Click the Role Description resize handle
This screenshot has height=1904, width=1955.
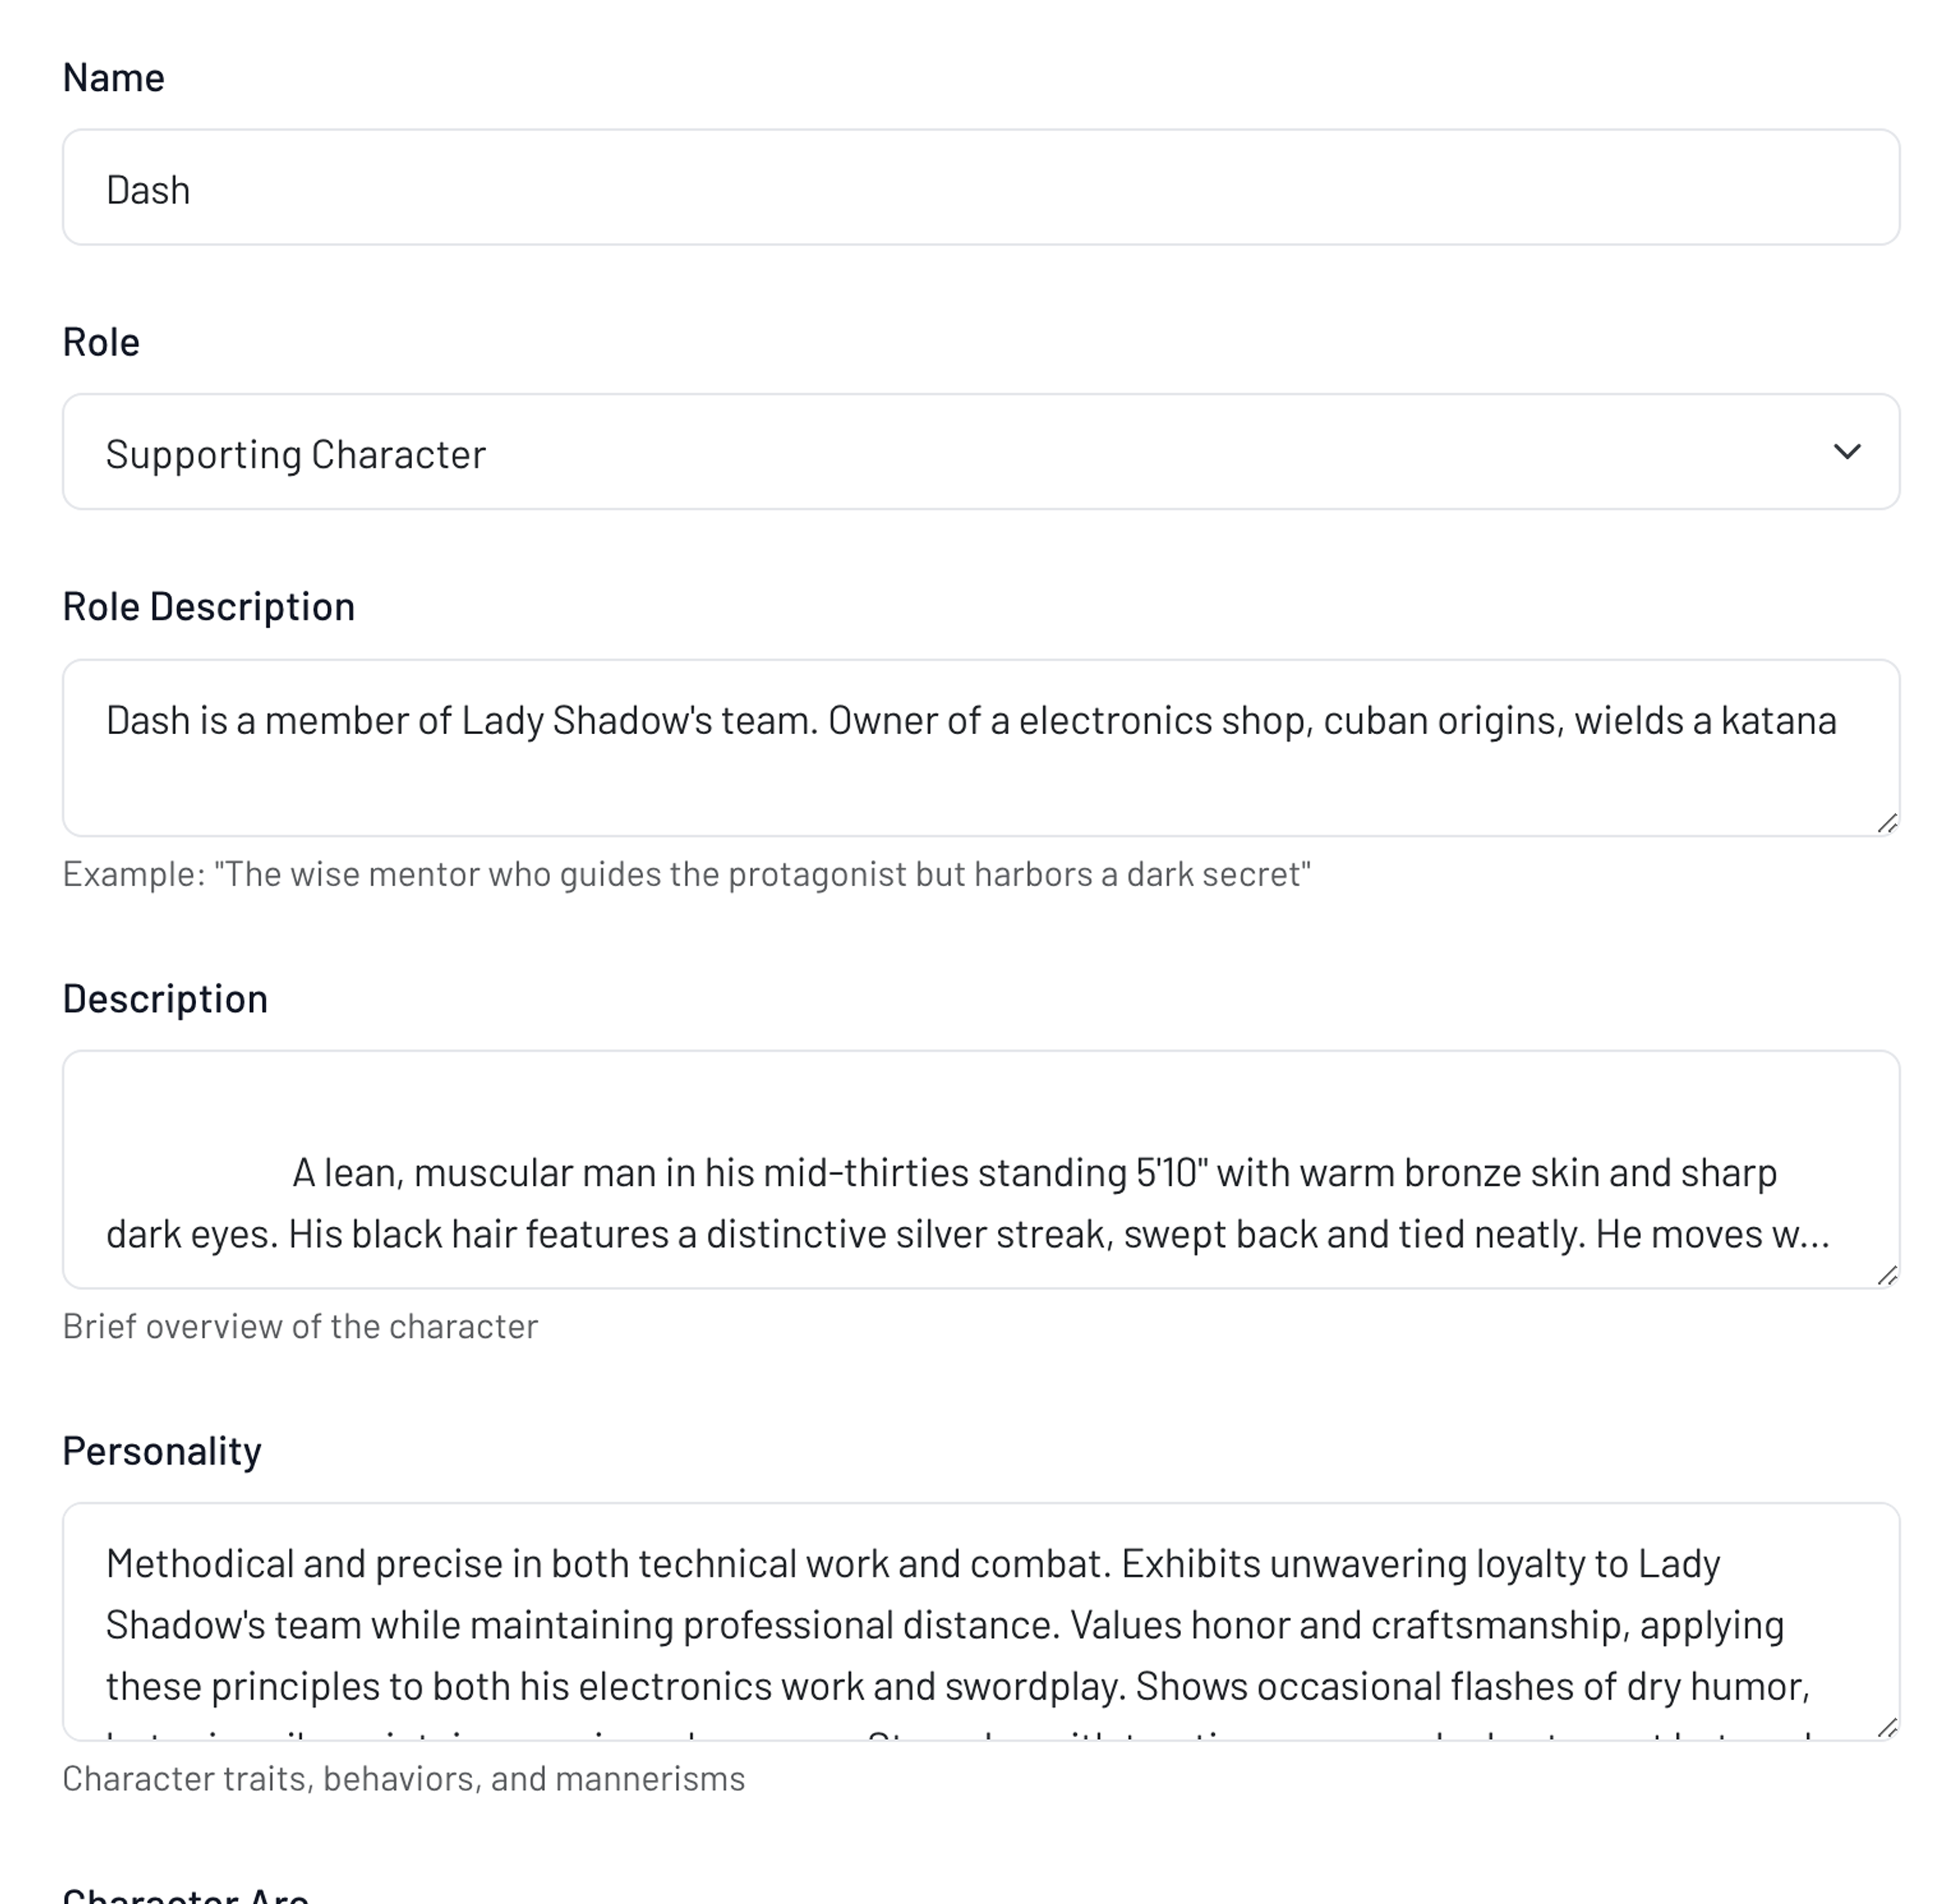1886,823
